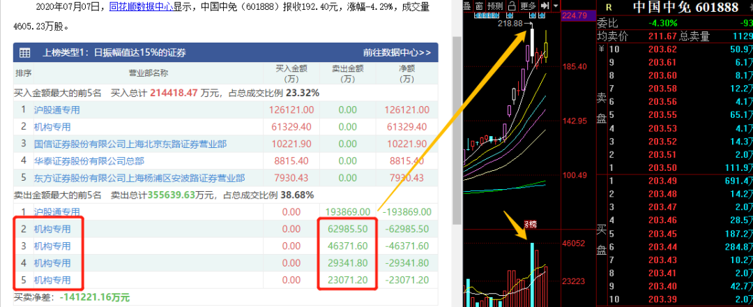Click the table grid icon beside 上榜类型1

pos(25,53)
